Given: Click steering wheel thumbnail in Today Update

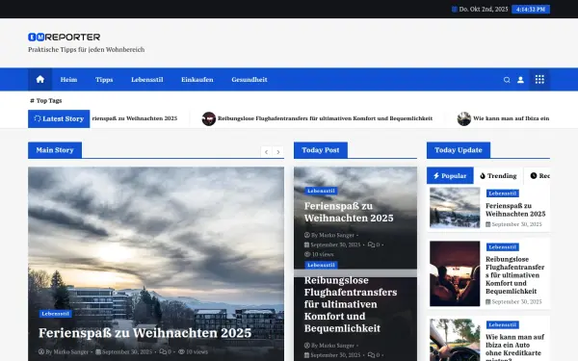Looking at the screenshot, I should click(455, 340).
